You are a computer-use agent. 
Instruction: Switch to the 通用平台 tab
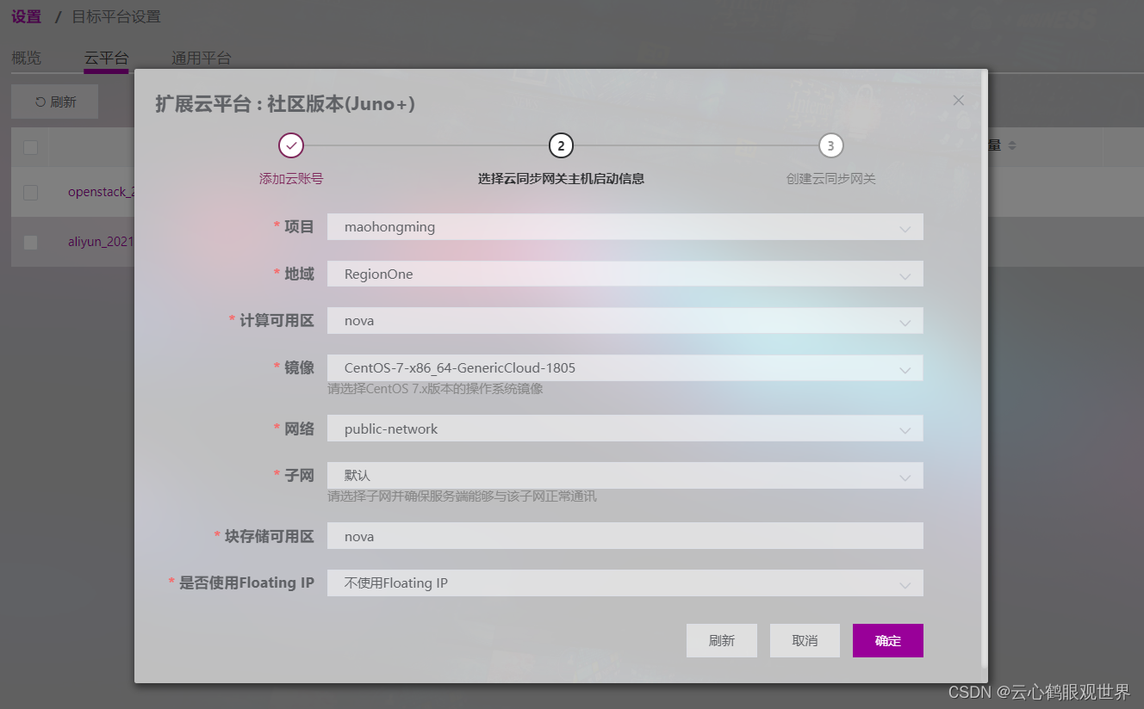coord(201,58)
